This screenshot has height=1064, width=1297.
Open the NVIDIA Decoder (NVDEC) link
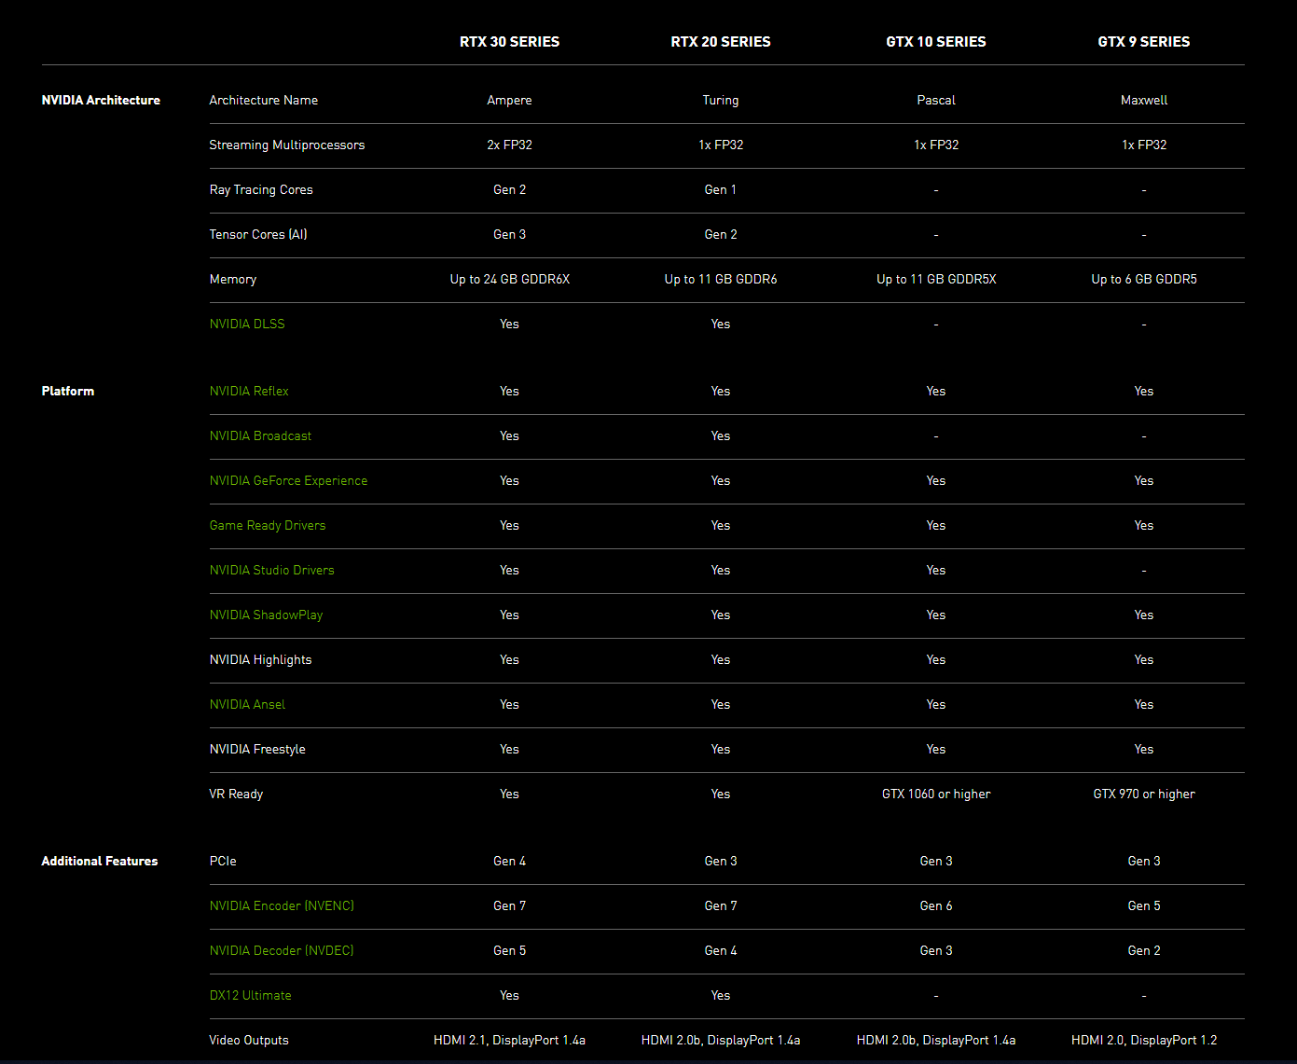tap(282, 950)
